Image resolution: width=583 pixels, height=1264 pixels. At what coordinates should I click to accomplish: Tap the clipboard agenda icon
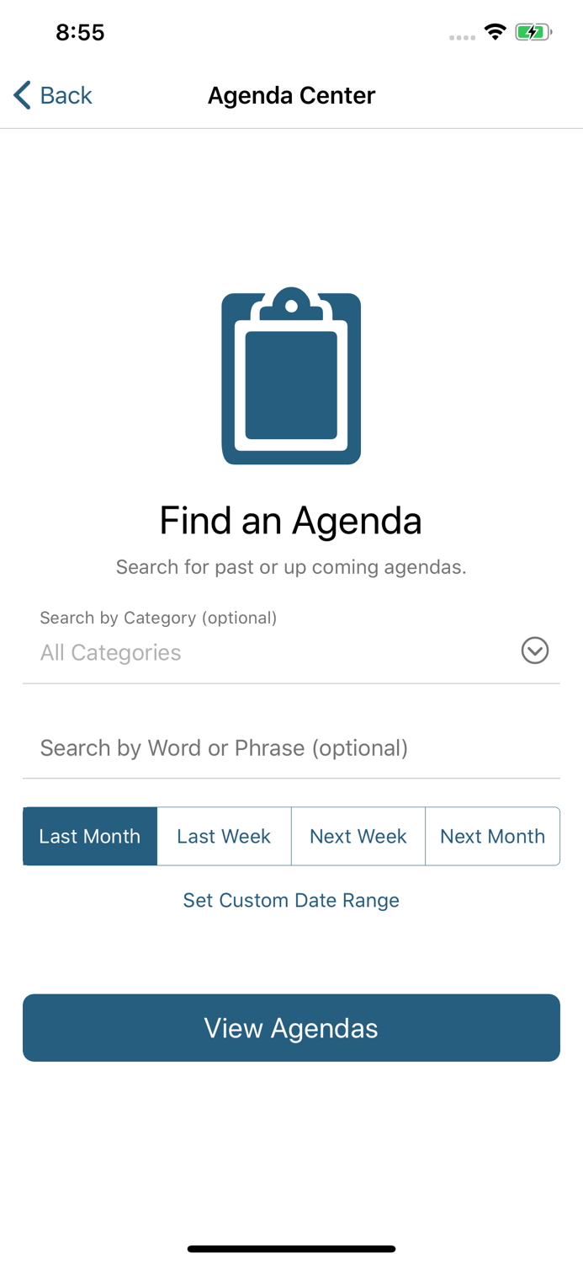291,376
